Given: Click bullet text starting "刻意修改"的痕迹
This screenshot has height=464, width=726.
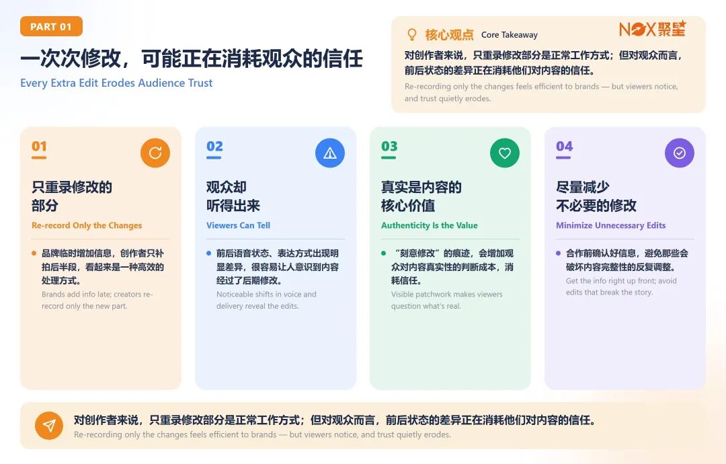Looking at the screenshot, I should (x=452, y=267).
